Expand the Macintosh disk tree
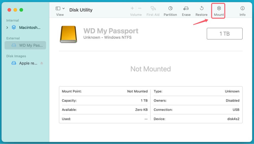The width and height of the screenshot is (254, 144). [7, 28]
